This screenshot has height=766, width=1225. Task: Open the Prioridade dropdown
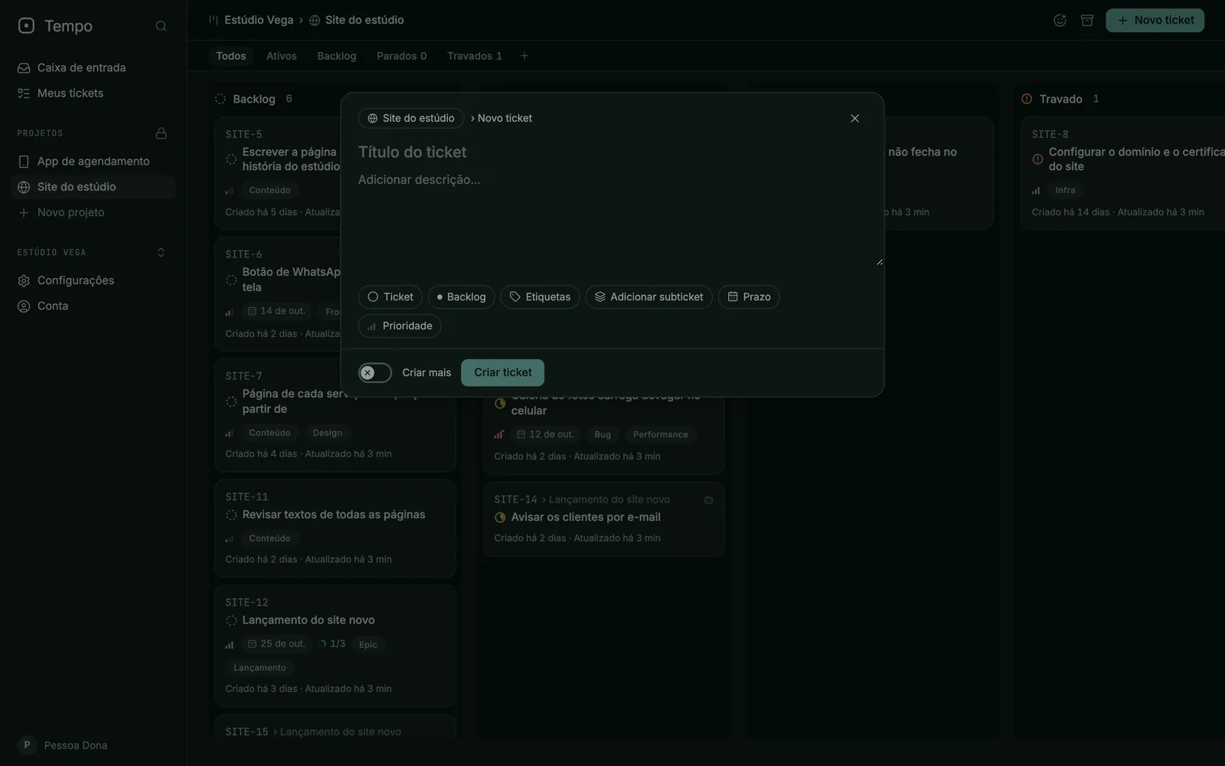(400, 326)
